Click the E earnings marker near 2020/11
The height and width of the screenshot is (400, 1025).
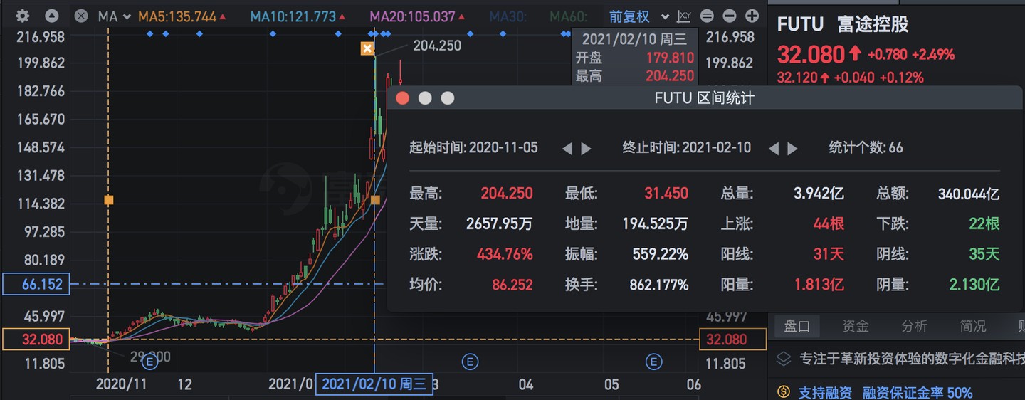pyautogui.click(x=149, y=362)
